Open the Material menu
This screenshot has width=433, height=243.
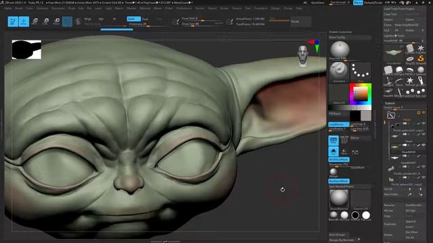coord(145,8)
